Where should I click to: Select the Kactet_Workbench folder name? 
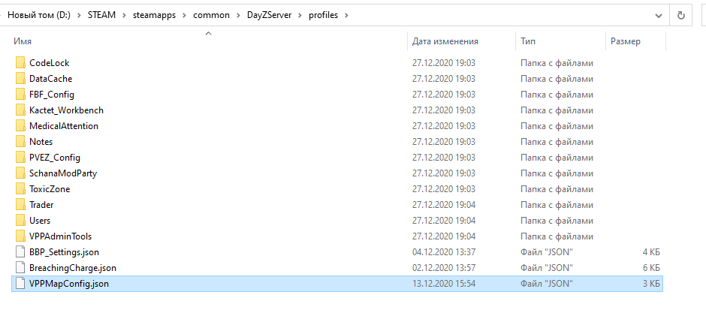coord(66,110)
